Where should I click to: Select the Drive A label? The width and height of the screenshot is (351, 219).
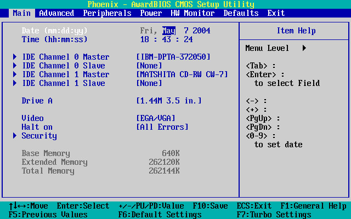point(37,101)
